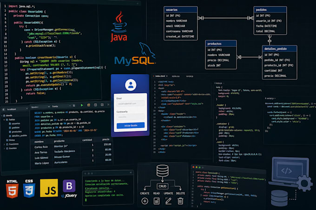Select the 'María López' result cell
316x210 pixels.
click(x=42, y=163)
